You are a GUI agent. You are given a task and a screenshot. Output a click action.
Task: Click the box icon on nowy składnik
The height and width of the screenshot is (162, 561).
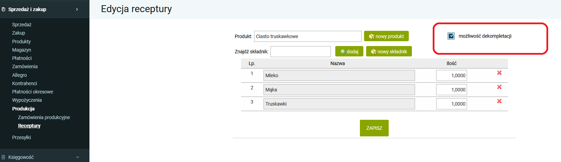(373, 52)
